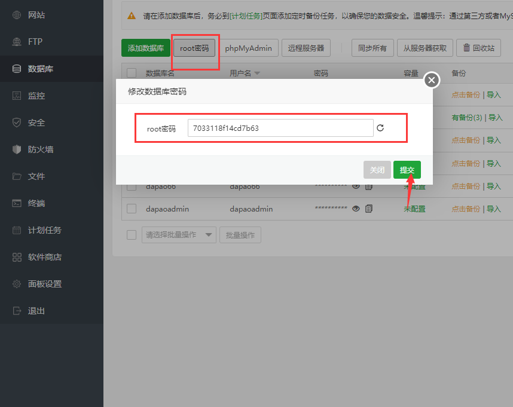Reveal dapaoadmin password with the eye toggle
Image resolution: width=513 pixels, height=407 pixels.
[357, 209]
